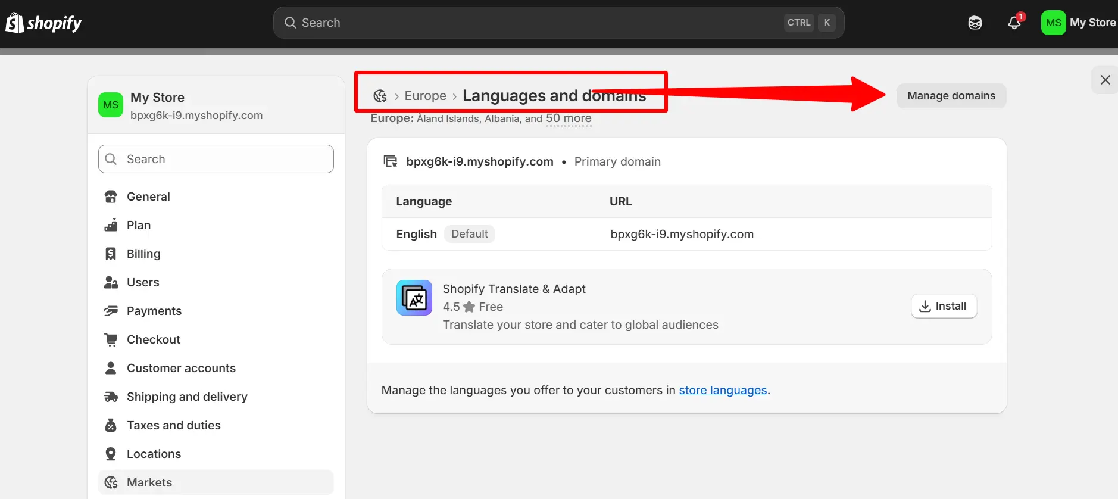This screenshot has width=1118, height=499.
Task: Select Markets in the sidebar
Action: pyautogui.click(x=216, y=482)
